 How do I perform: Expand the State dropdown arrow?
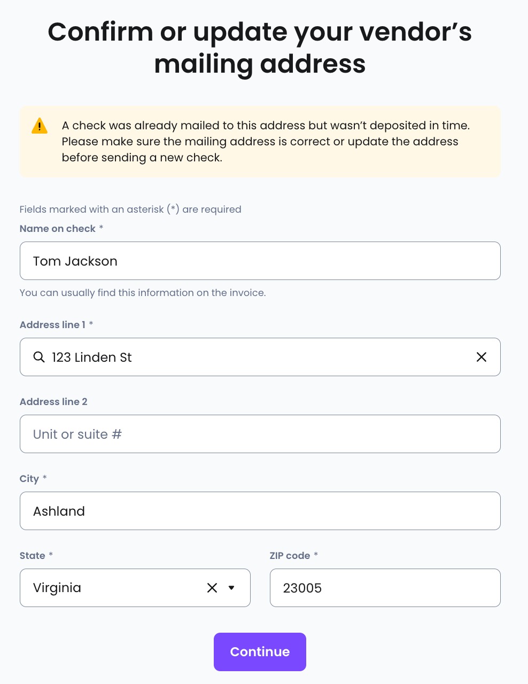231,588
